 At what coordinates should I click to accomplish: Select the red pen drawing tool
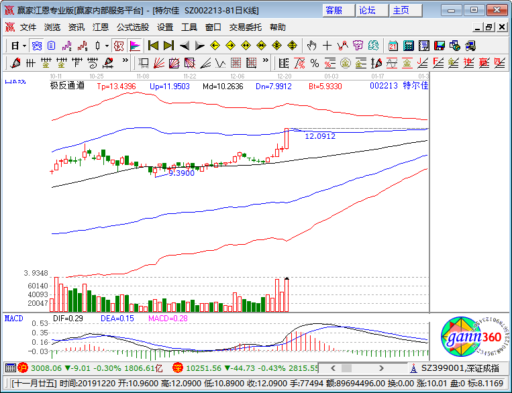[15, 63]
